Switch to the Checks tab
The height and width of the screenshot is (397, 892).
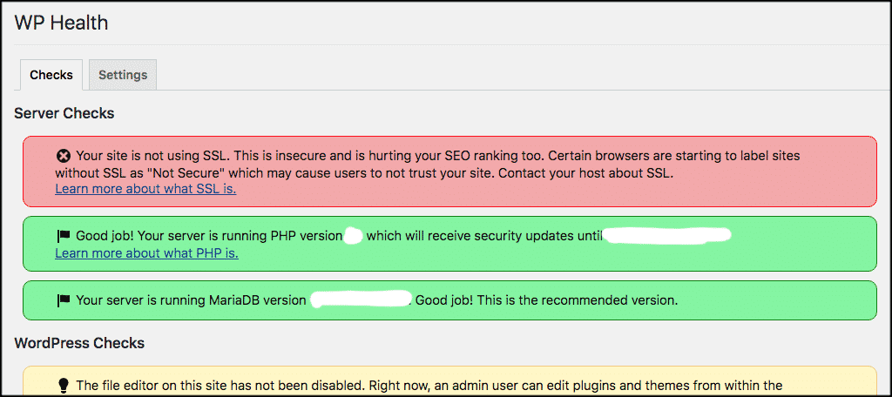tap(51, 75)
